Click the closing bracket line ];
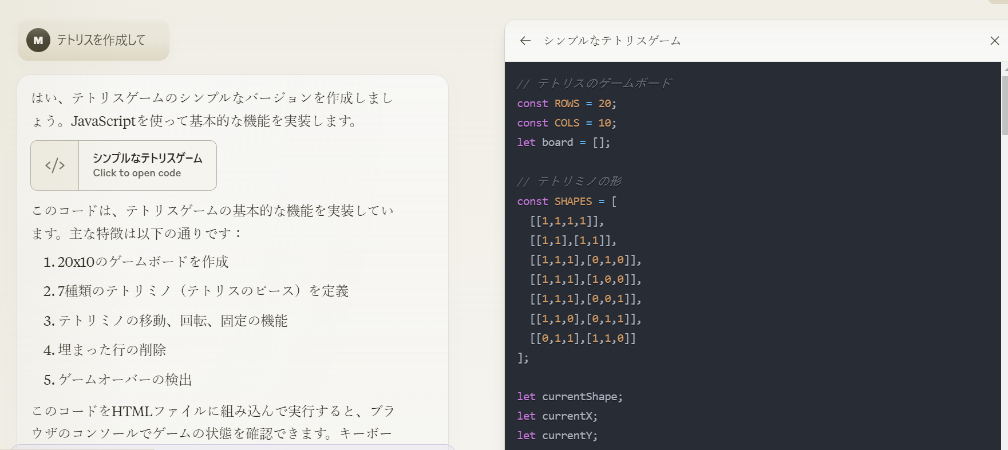Screen dimensions: 1008x450 (523, 358)
